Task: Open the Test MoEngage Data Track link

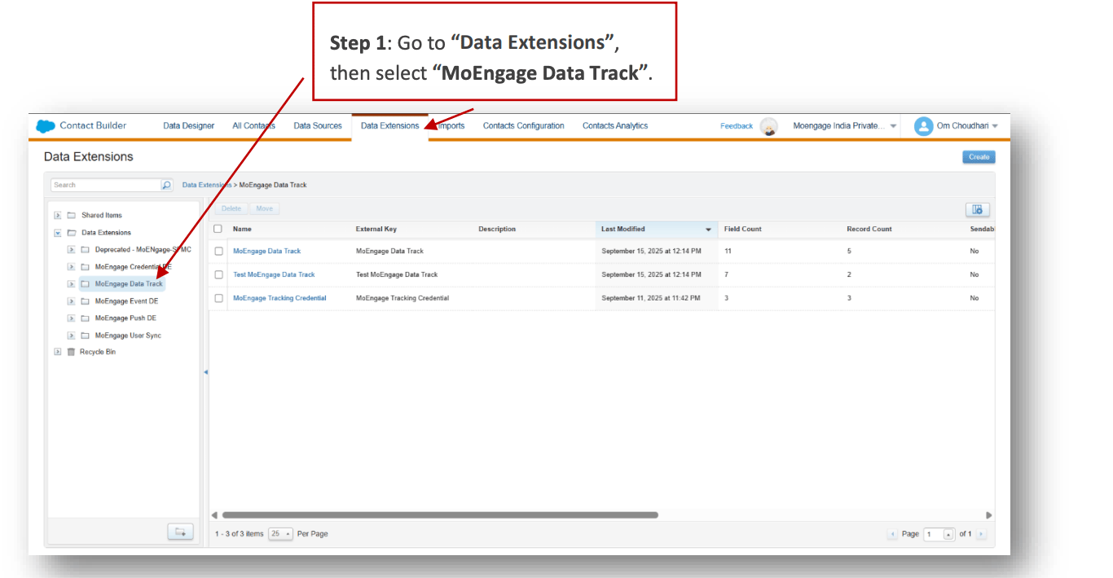Action: [274, 274]
